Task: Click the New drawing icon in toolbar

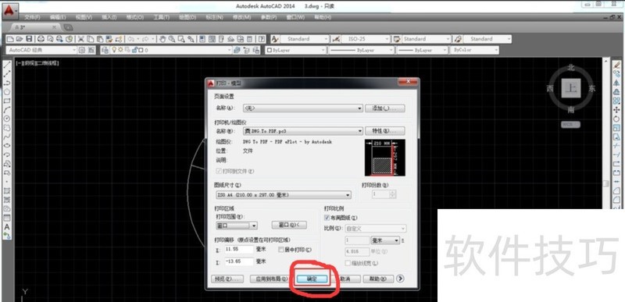Action: tap(10, 39)
